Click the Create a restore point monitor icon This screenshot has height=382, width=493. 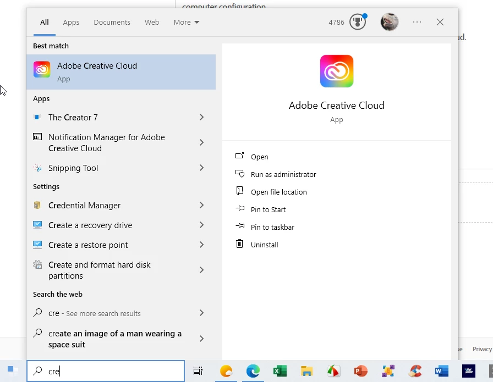[37, 245]
